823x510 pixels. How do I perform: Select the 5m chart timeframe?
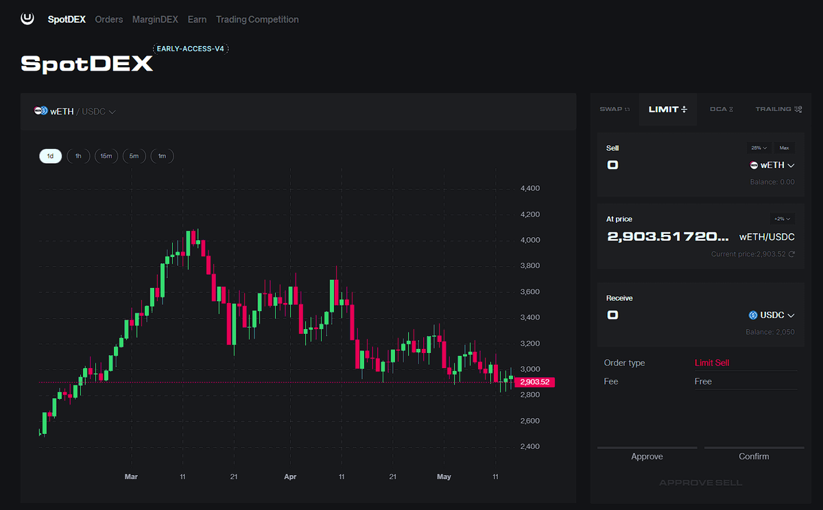134,156
